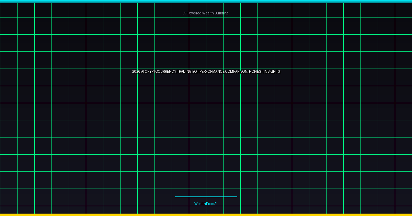Viewport: 412px width, 216px height.
Task: Click the WealthFromAI brand link
Action: 206,204
